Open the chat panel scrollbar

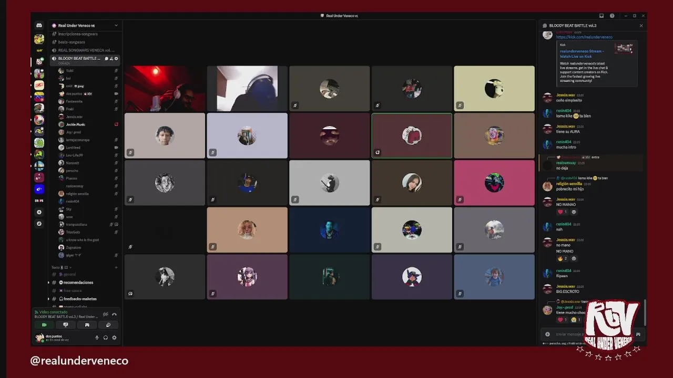[645, 312]
